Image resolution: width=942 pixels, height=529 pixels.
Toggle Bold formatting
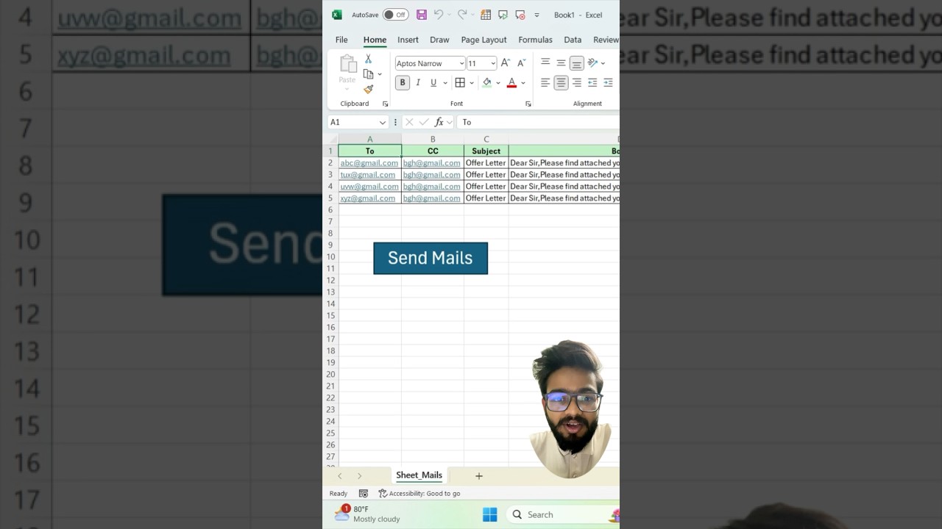tap(402, 83)
